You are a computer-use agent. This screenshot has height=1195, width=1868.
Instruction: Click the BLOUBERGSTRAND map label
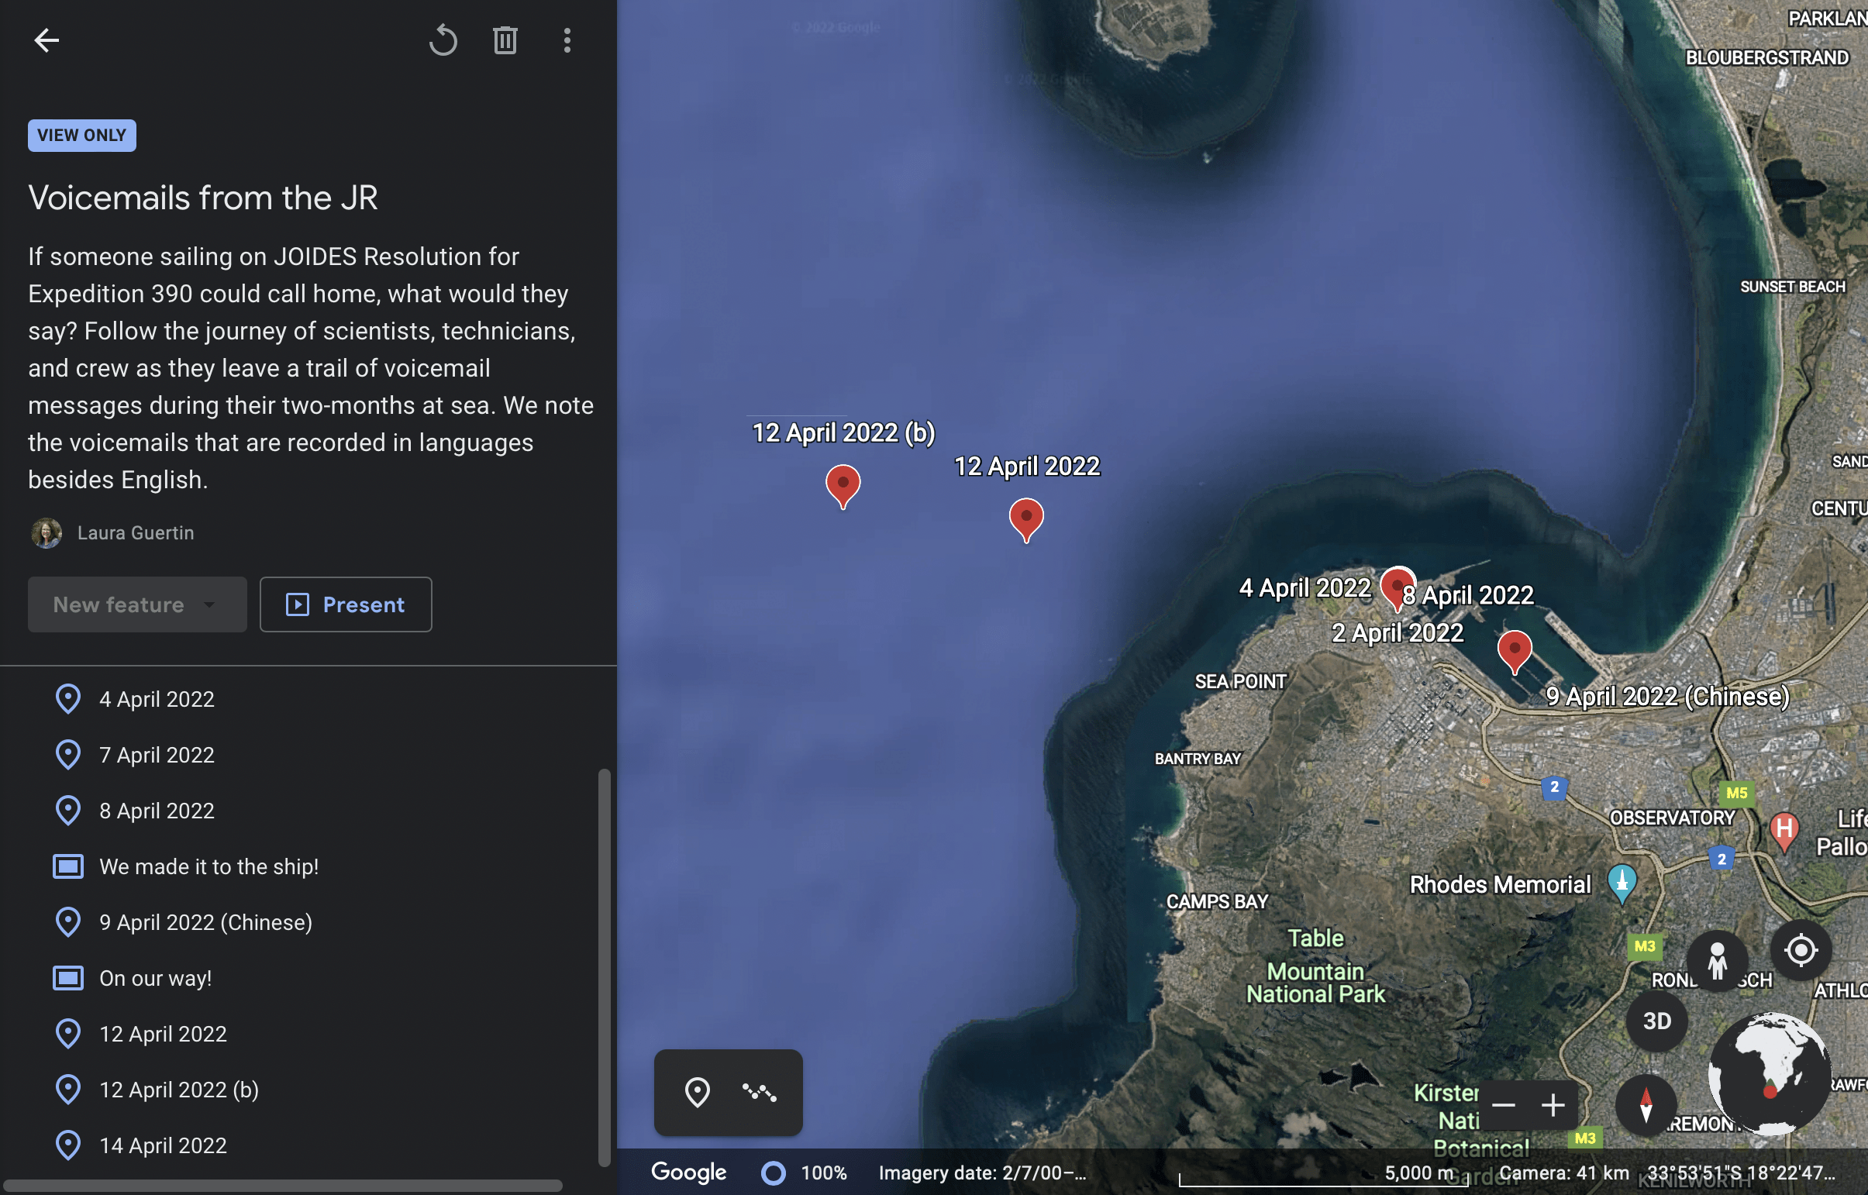pyautogui.click(x=1767, y=57)
